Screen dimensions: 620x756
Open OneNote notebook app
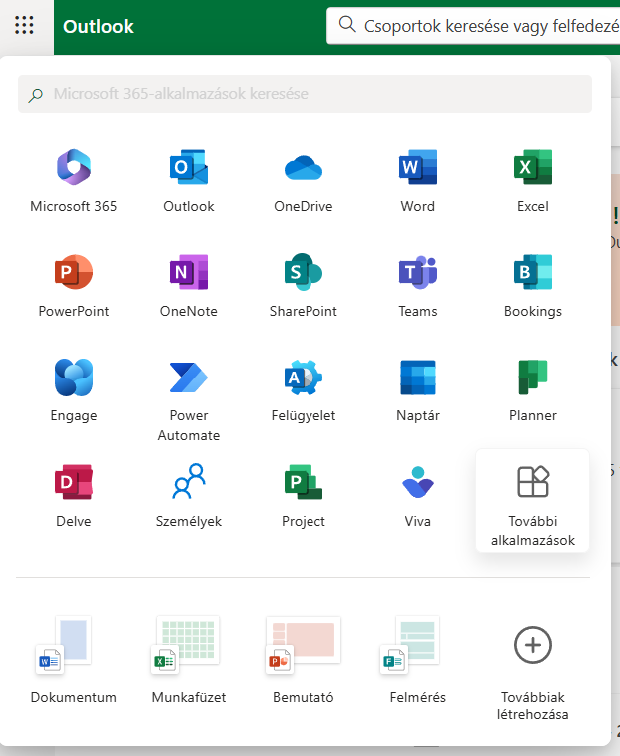(x=189, y=286)
